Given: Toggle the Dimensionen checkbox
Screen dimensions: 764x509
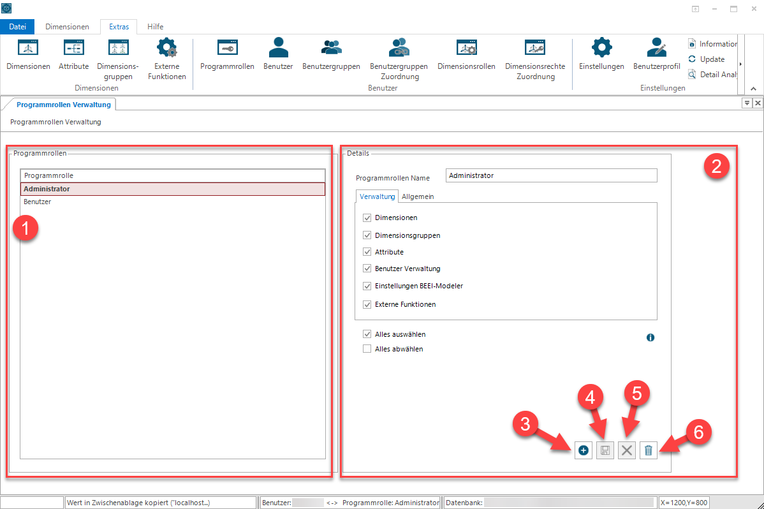Looking at the screenshot, I should click(367, 218).
